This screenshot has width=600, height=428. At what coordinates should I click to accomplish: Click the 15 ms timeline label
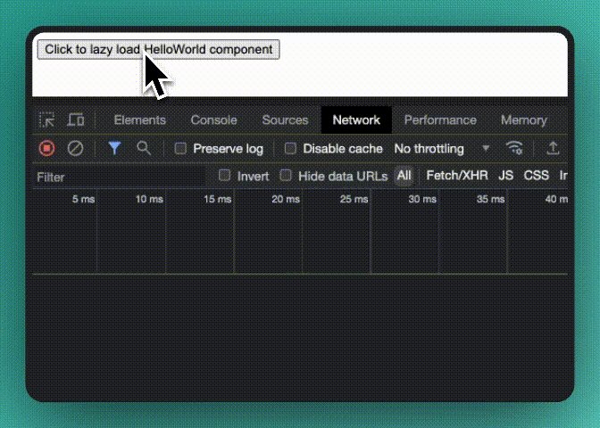217,199
